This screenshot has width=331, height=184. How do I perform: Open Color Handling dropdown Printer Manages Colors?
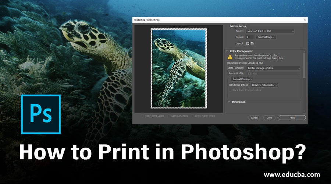click(273, 68)
